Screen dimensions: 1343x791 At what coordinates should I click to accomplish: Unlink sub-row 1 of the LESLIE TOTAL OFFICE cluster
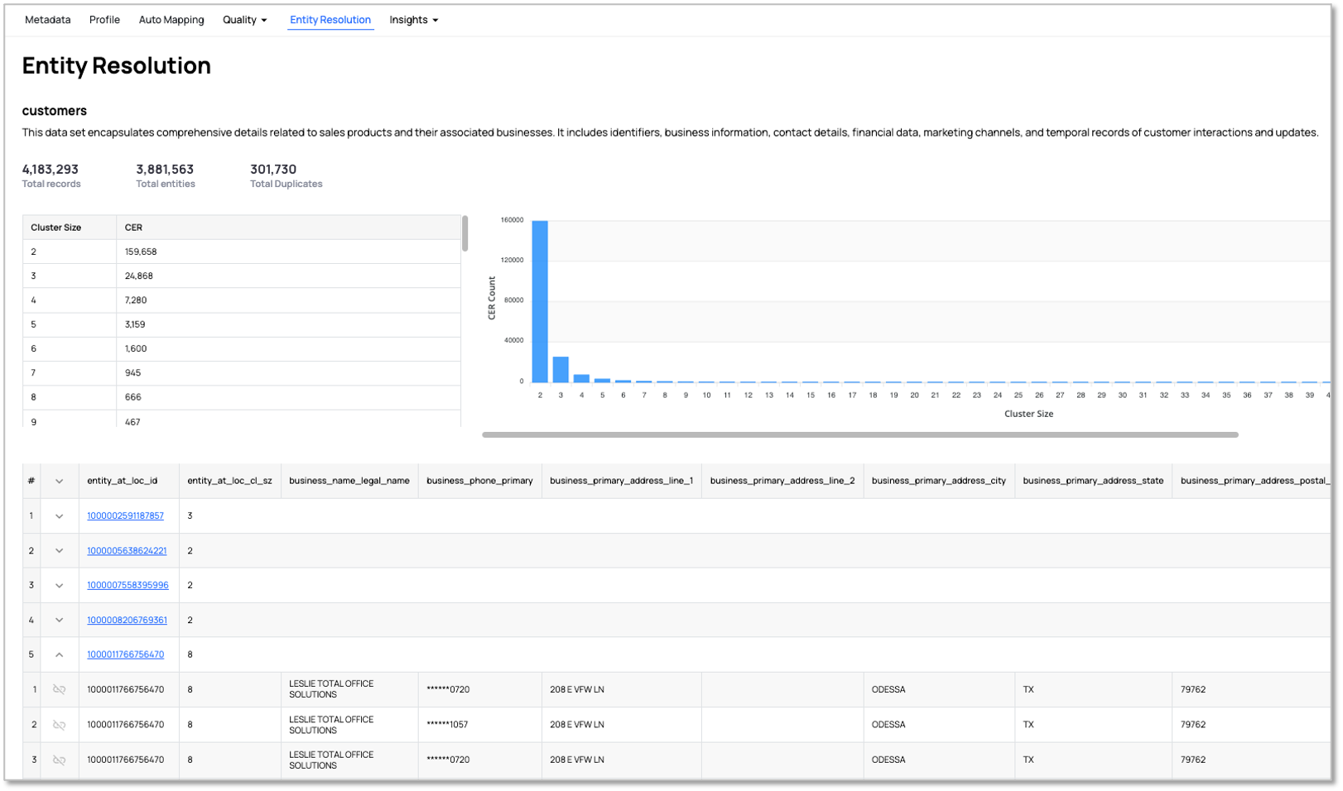[59, 689]
